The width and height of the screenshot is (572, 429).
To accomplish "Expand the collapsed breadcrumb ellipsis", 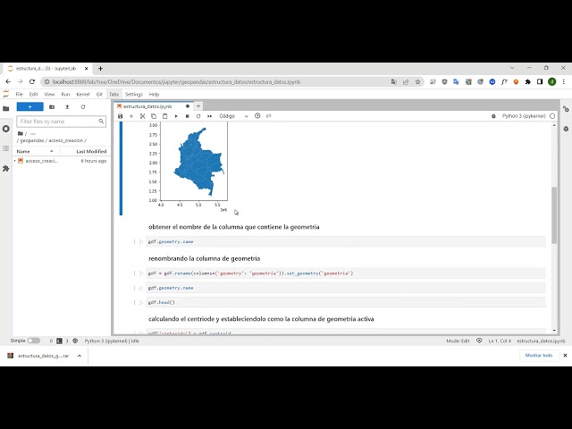I will [x=33, y=134].
